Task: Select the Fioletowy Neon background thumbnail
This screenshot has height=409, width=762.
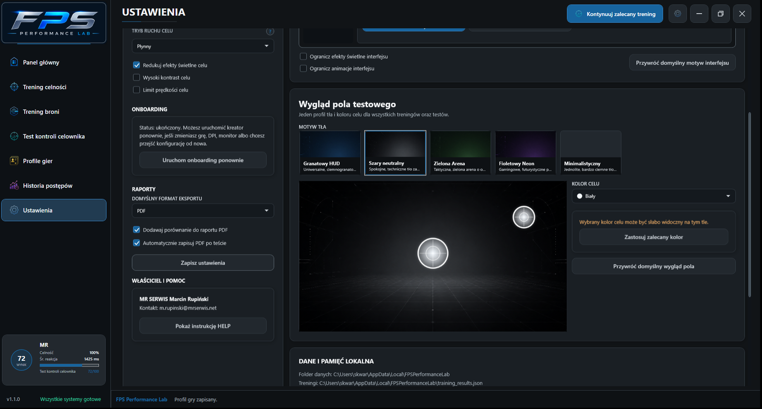Action: tap(525, 153)
